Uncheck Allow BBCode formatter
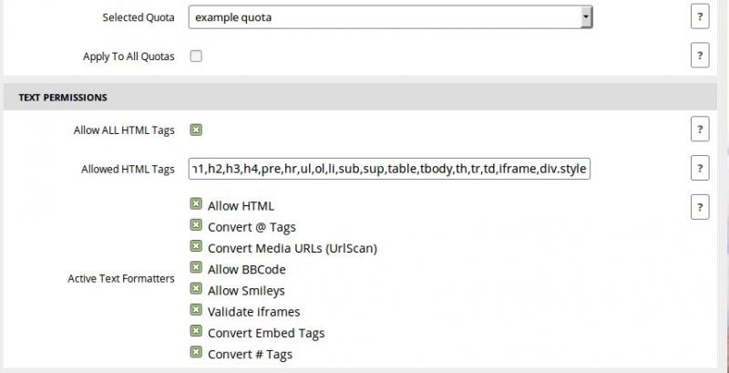Image resolution: width=729 pixels, height=373 pixels. [x=196, y=268]
